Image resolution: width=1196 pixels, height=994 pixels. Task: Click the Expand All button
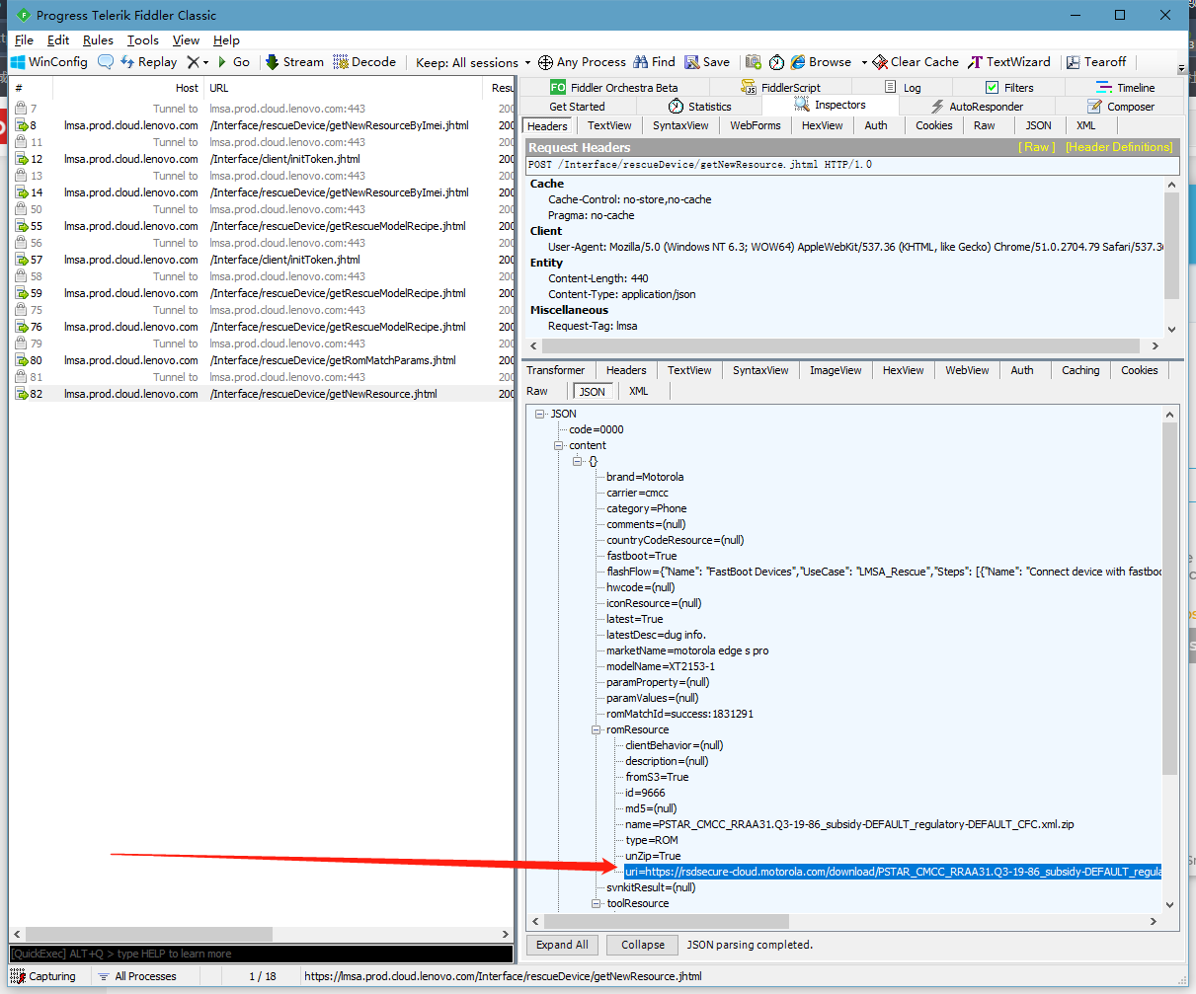[x=562, y=945]
